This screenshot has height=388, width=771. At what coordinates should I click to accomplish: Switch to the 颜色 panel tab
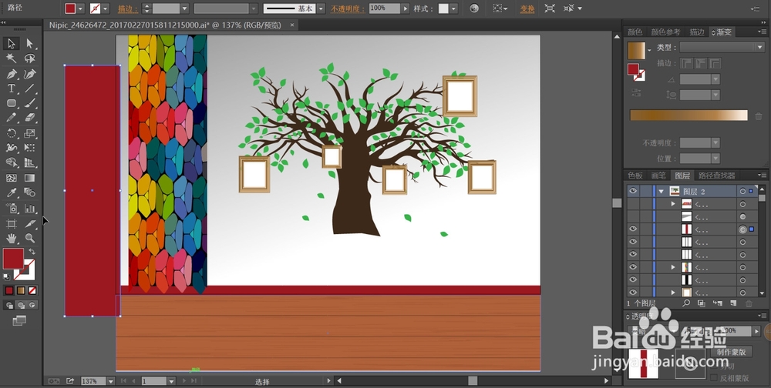click(635, 32)
